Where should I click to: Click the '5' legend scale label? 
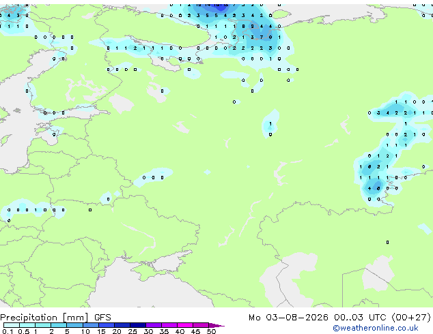tap(67, 331)
